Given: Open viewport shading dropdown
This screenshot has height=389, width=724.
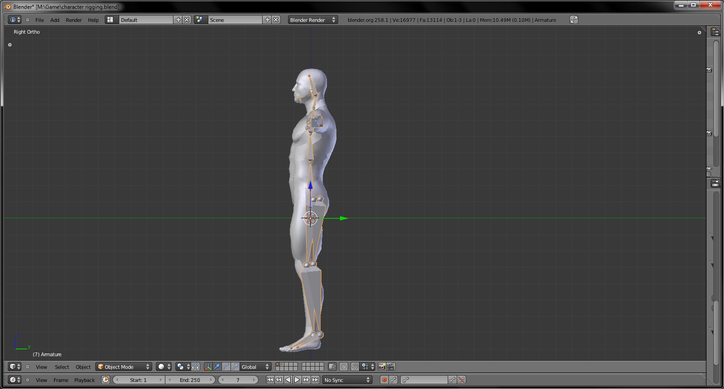Looking at the screenshot, I should [x=164, y=367].
